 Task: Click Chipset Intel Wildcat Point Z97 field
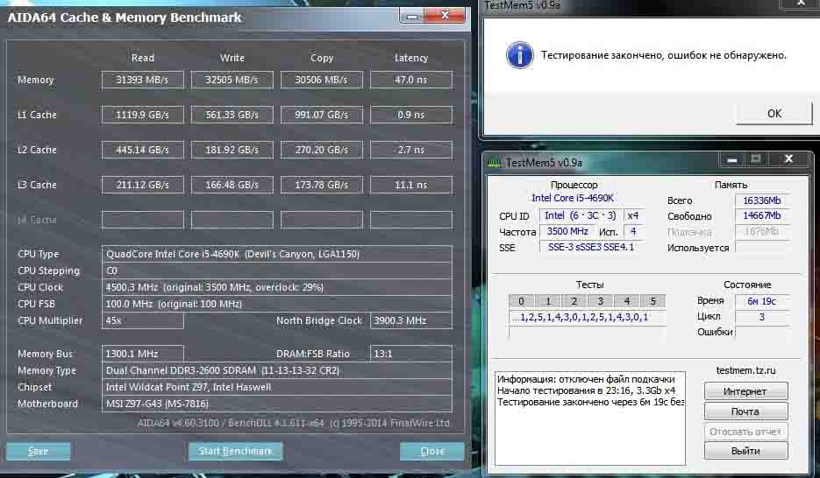tap(276, 387)
